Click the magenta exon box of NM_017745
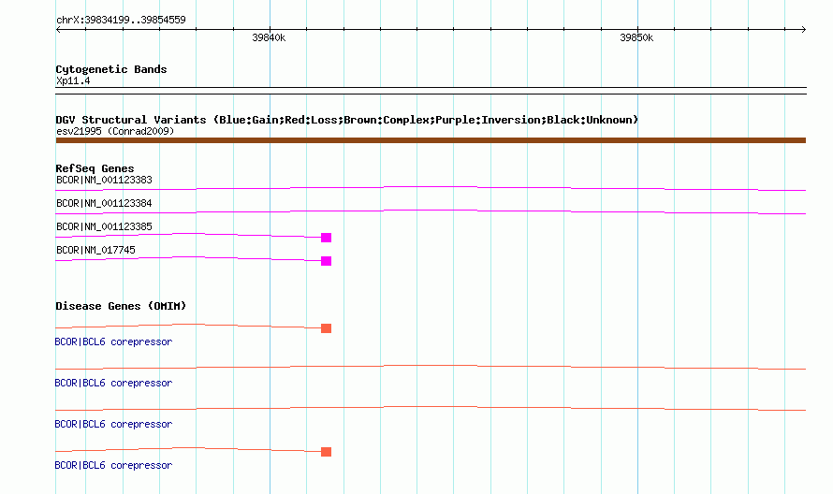Viewport: 833px width, 494px height. point(327,261)
